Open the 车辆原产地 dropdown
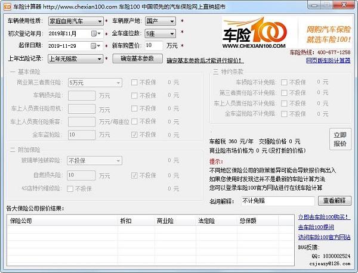This screenshot has height=273, width=358. [172, 21]
